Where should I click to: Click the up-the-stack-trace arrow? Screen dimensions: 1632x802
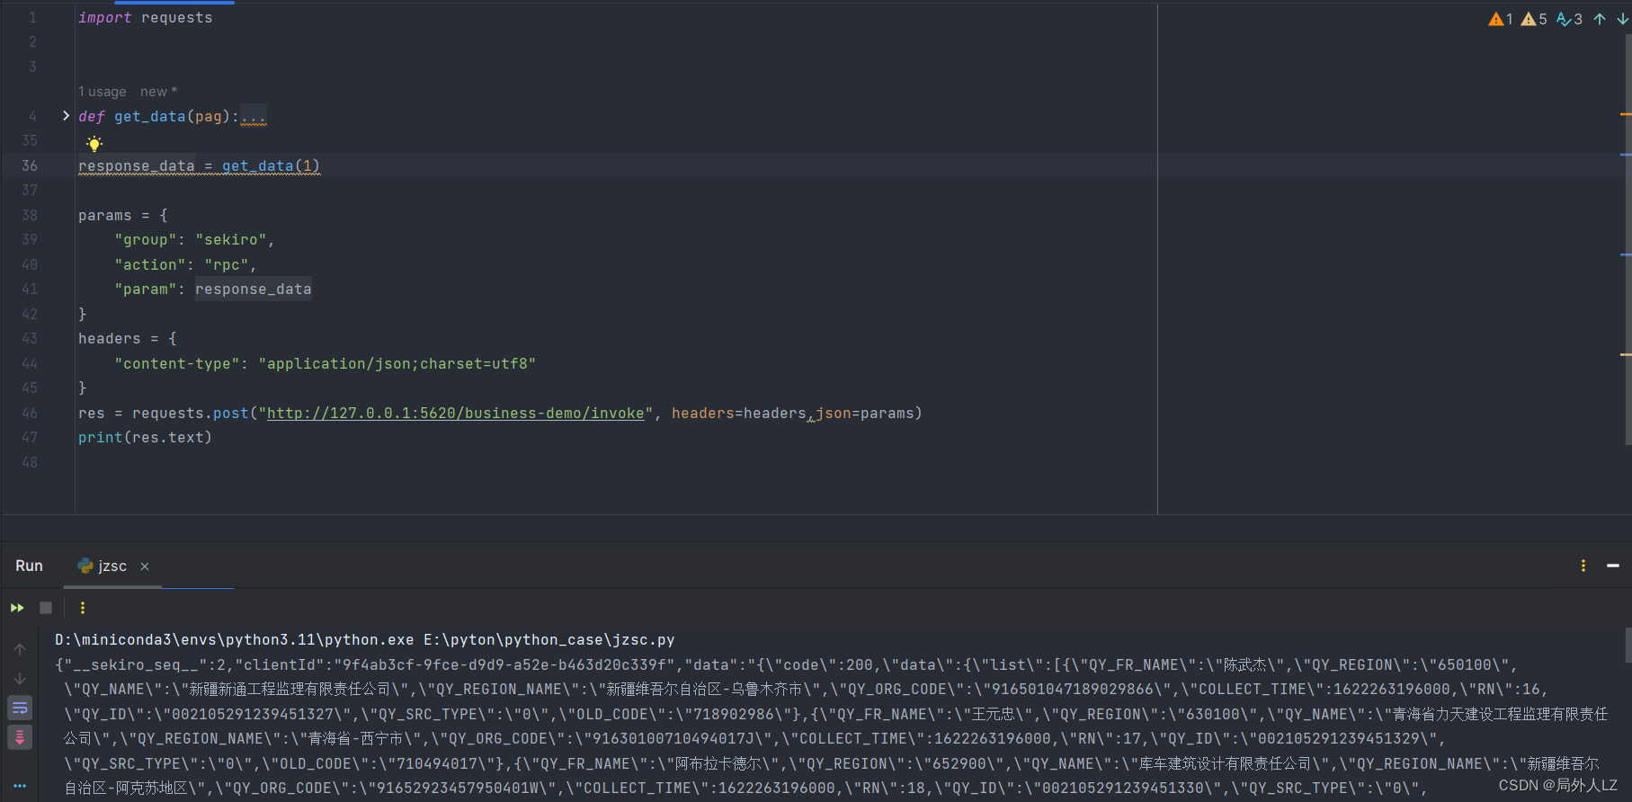[x=20, y=649]
